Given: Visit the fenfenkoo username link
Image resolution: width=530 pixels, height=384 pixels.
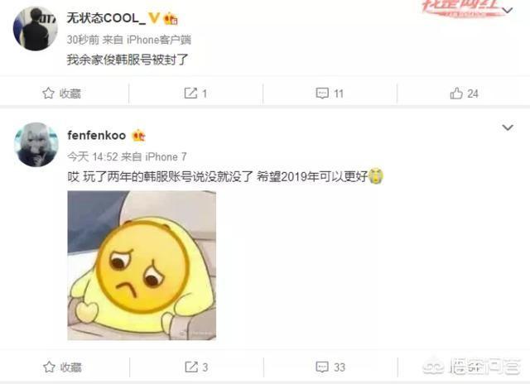Looking at the screenshot, I should (97, 136).
